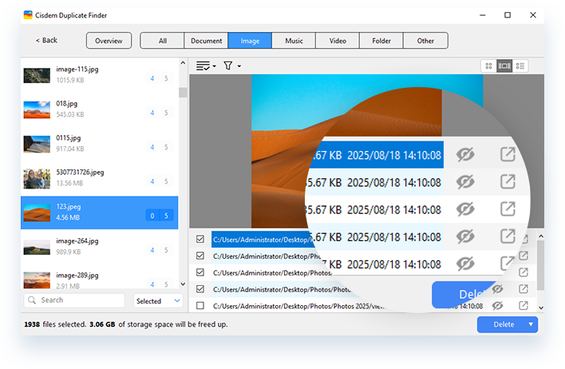565x369 pixels.
Task: Click the highlighted C:/Users/Administrator/Desktop path
Action: [x=262, y=240]
